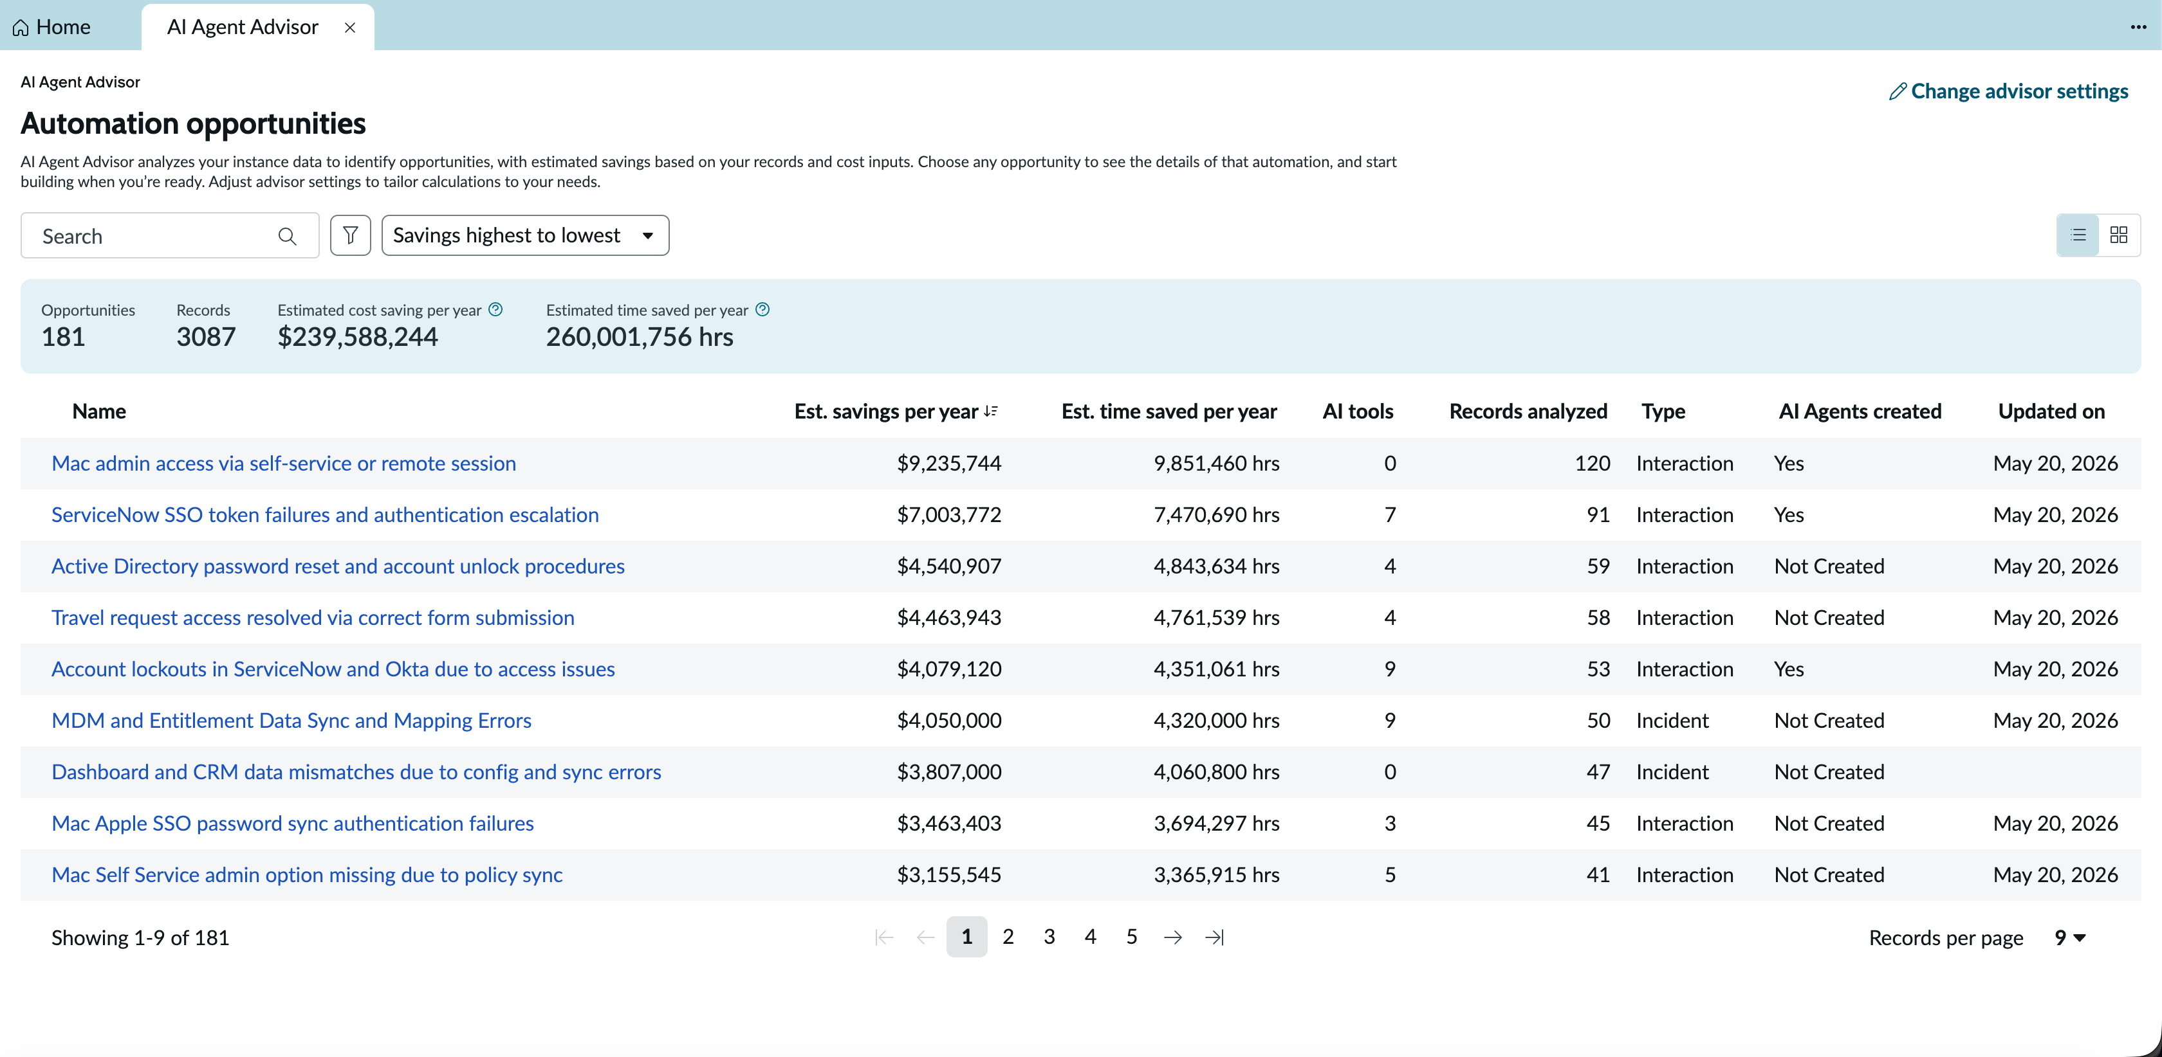This screenshot has height=1057, width=2162.
Task: Click the $3,807,000 savings cell
Action: pyautogui.click(x=949, y=772)
